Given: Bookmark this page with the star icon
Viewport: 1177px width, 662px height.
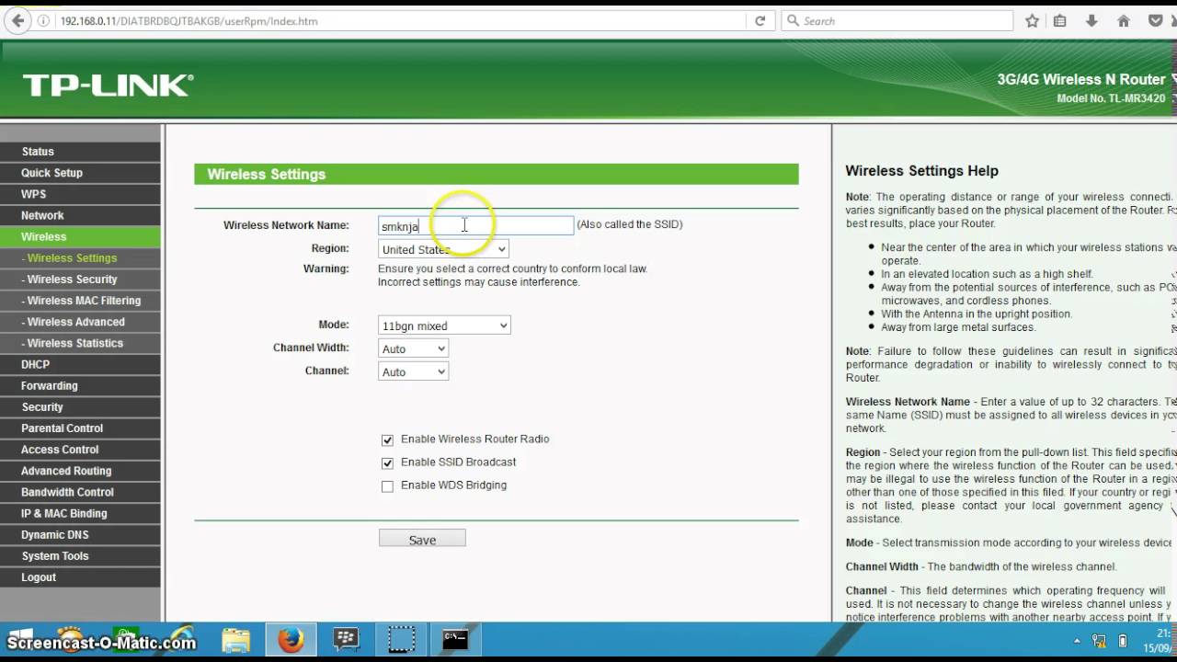Looking at the screenshot, I should coord(1032,21).
